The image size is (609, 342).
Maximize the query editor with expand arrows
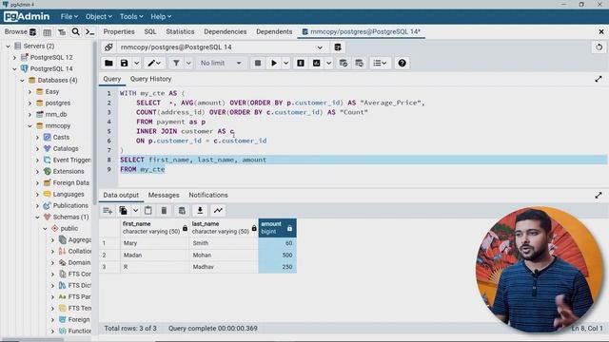599,79
